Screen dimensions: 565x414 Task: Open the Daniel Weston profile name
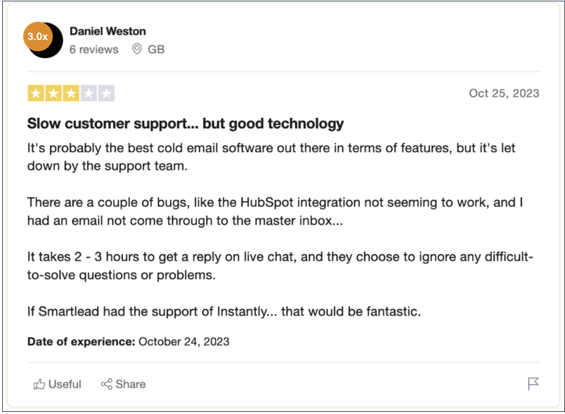[108, 32]
